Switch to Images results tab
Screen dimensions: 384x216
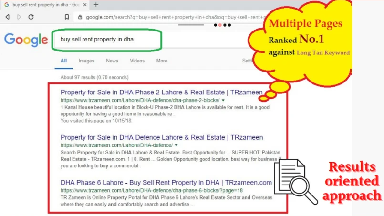[86, 61]
